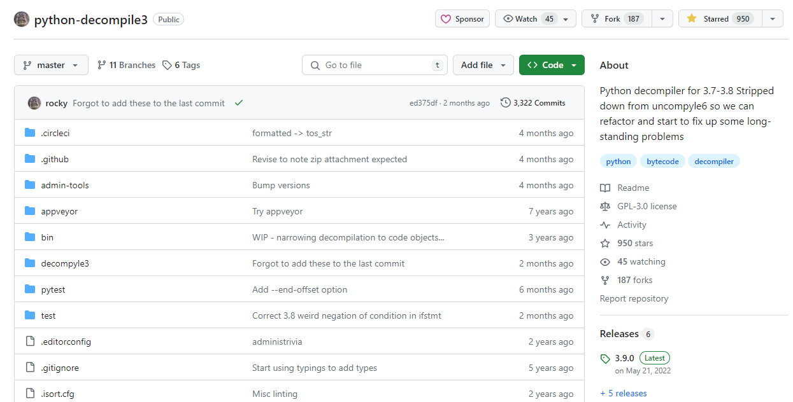The height and width of the screenshot is (402, 793).
Task: Open commit 'formatted -> tos_str'
Action: coord(292,133)
